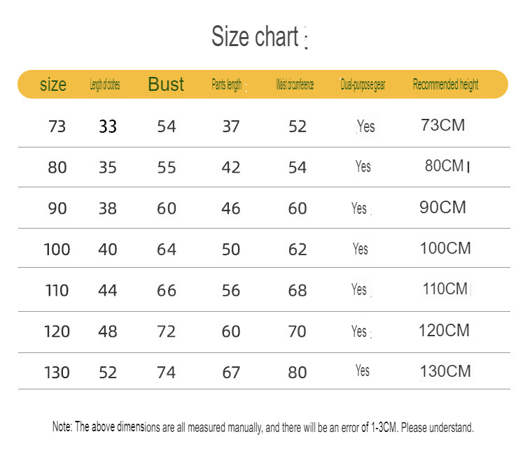
Task: Click the "Size chart" title text
Action: pyautogui.click(x=255, y=37)
